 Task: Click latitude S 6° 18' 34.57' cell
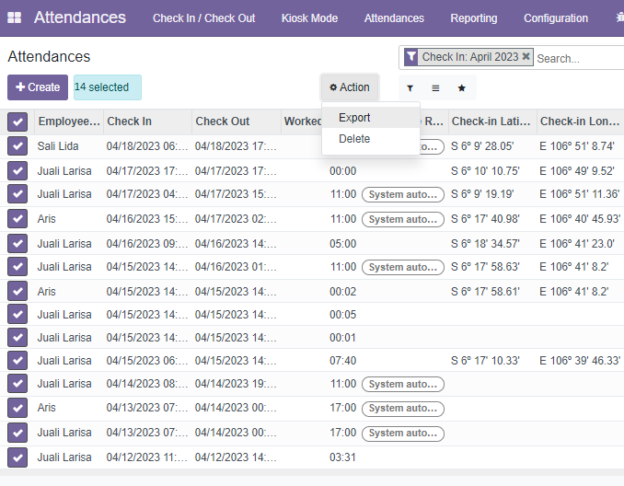(x=485, y=243)
